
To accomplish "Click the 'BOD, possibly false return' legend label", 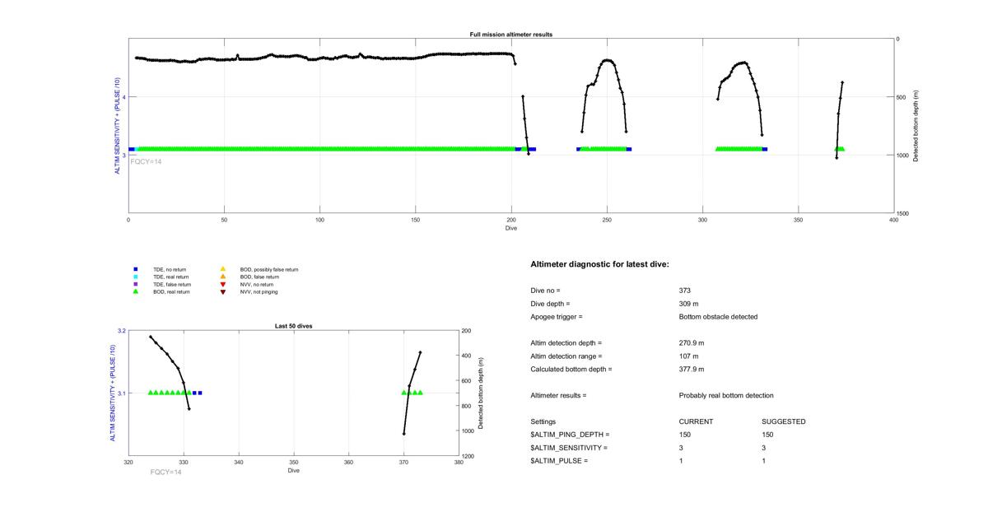I will pyautogui.click(x=268, y=269).
